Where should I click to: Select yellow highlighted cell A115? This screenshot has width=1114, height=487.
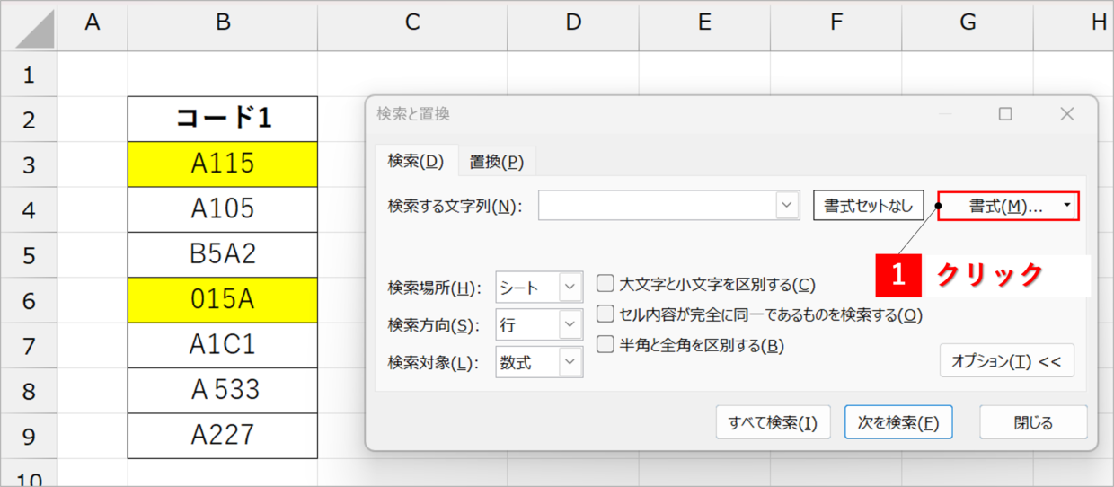click(223, 164)
